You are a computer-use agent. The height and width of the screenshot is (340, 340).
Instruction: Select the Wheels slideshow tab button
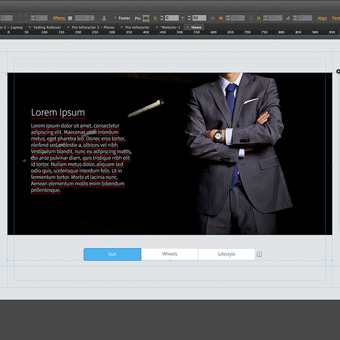tap(169, 254)
